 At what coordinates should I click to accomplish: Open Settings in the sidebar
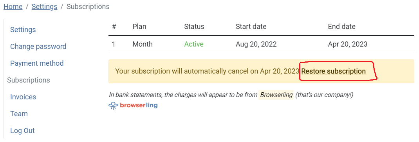(x=23, y=30)
